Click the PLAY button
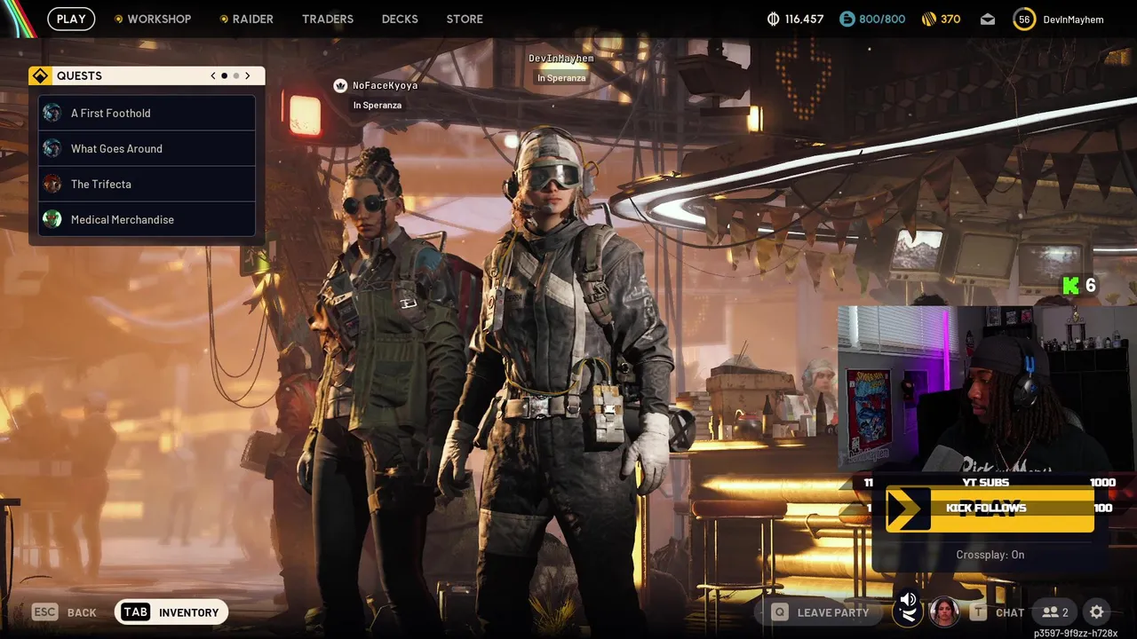The height and width of the screenshot is (639, 1137). 71,19
